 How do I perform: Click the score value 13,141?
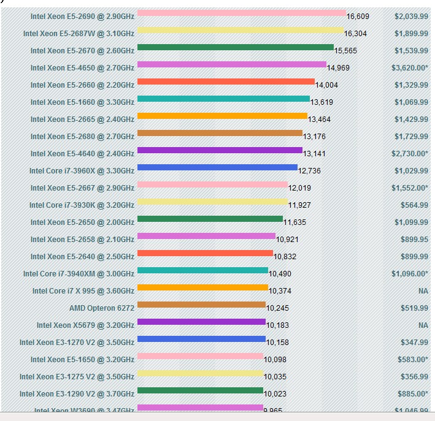314,154
